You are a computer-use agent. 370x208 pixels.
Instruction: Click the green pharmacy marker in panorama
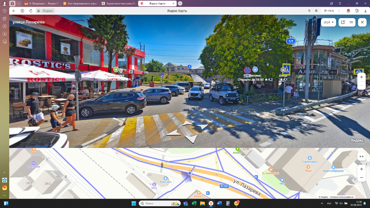116,69
